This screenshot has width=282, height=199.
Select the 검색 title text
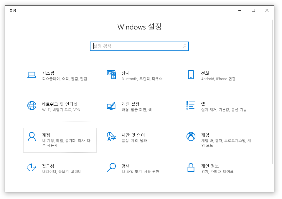coord(125,166)
